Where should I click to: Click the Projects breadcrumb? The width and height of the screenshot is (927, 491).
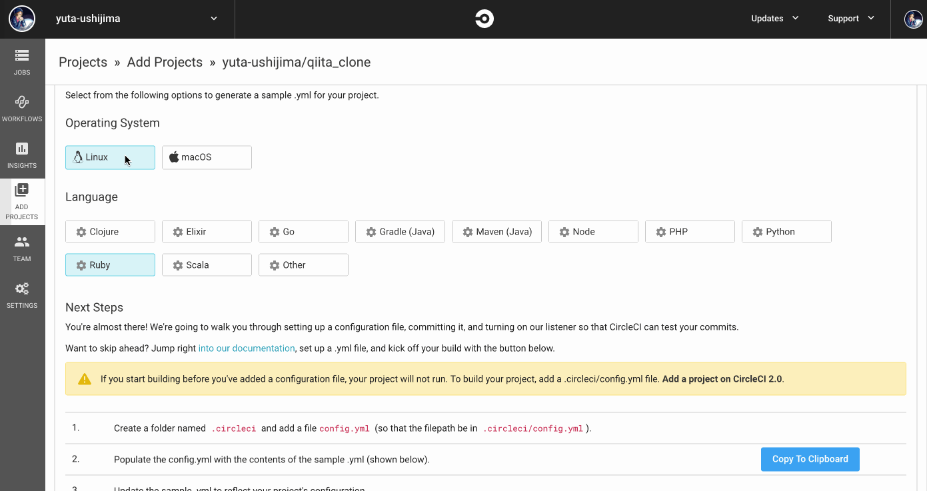click(83, 63)
